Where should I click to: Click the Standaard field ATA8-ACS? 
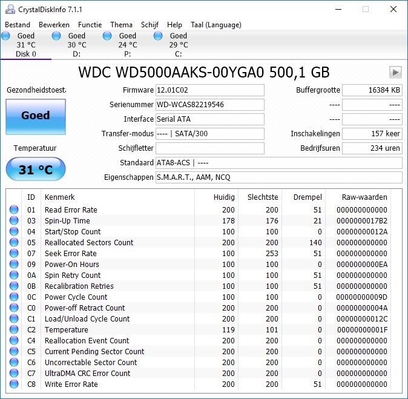279,163
